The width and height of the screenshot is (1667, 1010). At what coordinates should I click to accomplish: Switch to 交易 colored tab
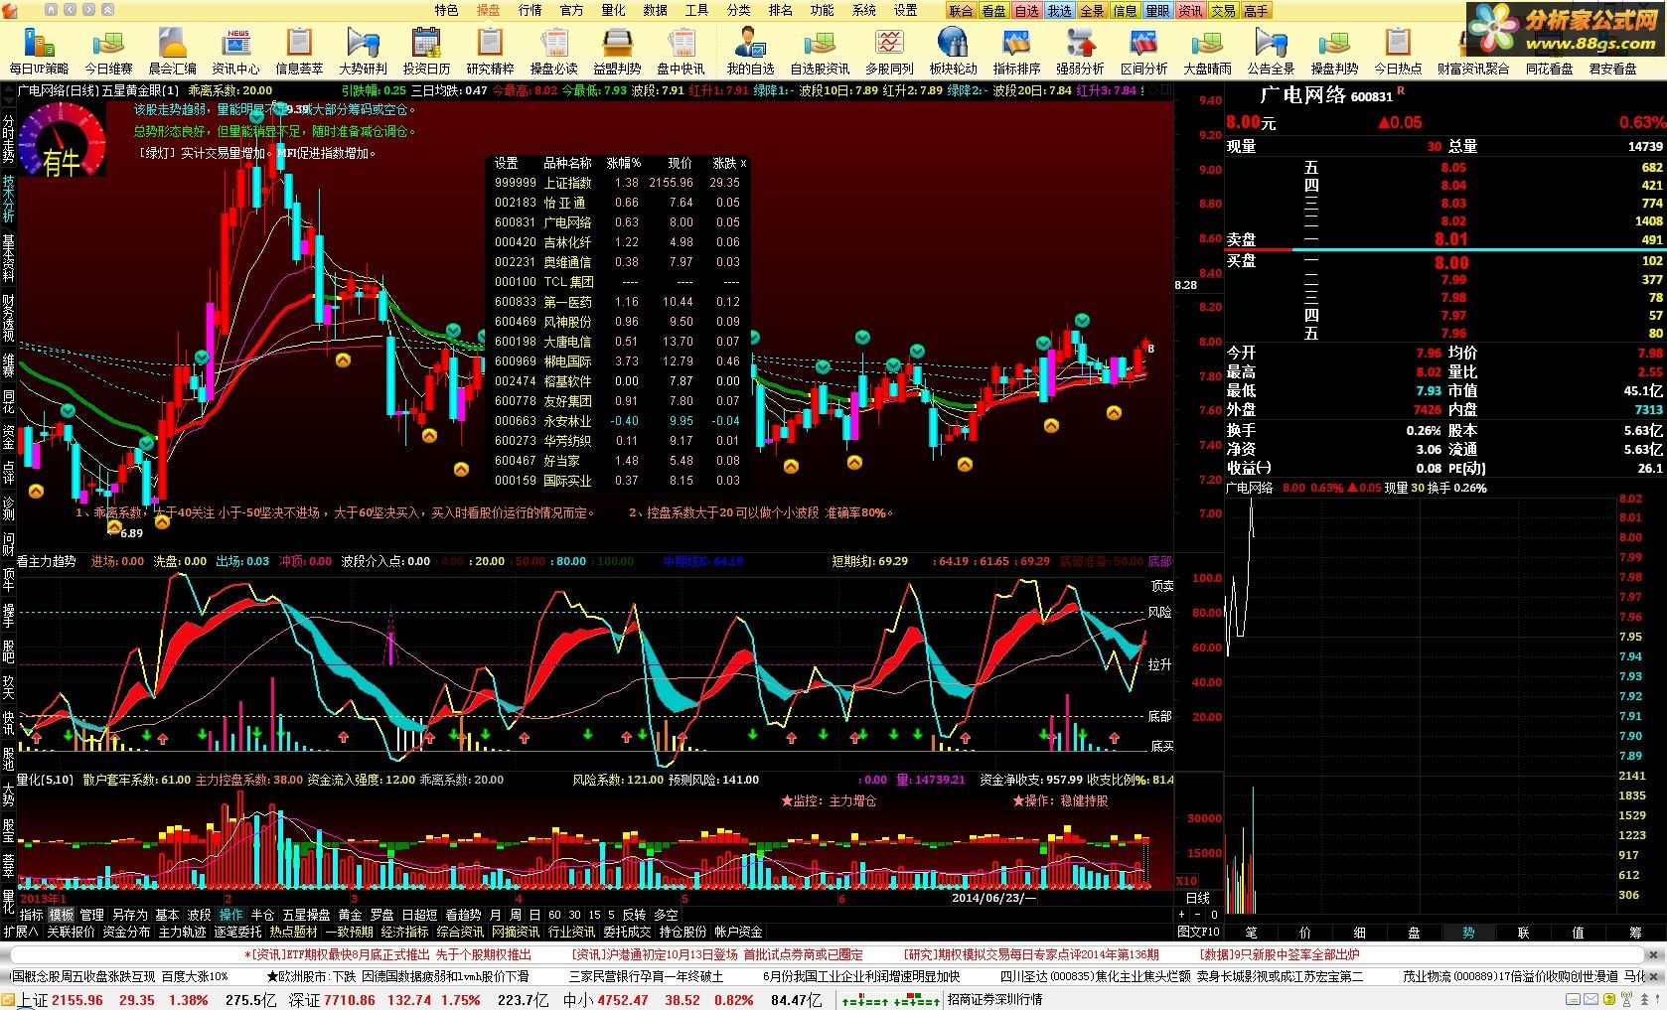[1223, 11]
